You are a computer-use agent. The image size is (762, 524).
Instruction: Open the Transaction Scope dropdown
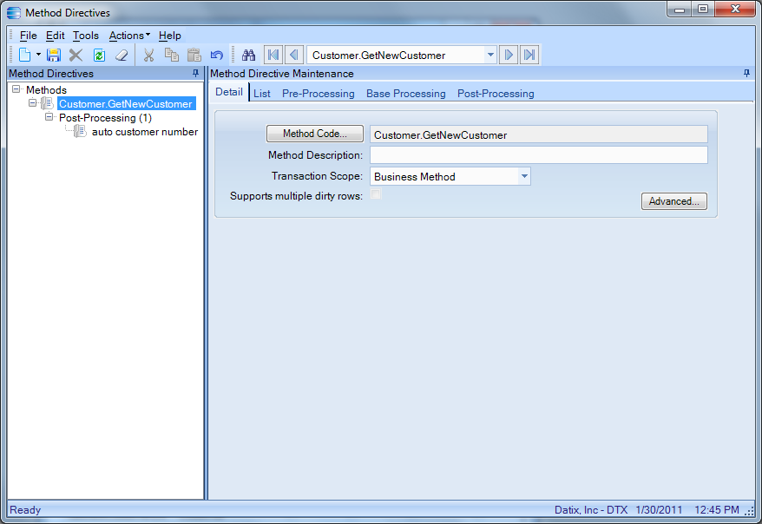[x=524, y=176]
